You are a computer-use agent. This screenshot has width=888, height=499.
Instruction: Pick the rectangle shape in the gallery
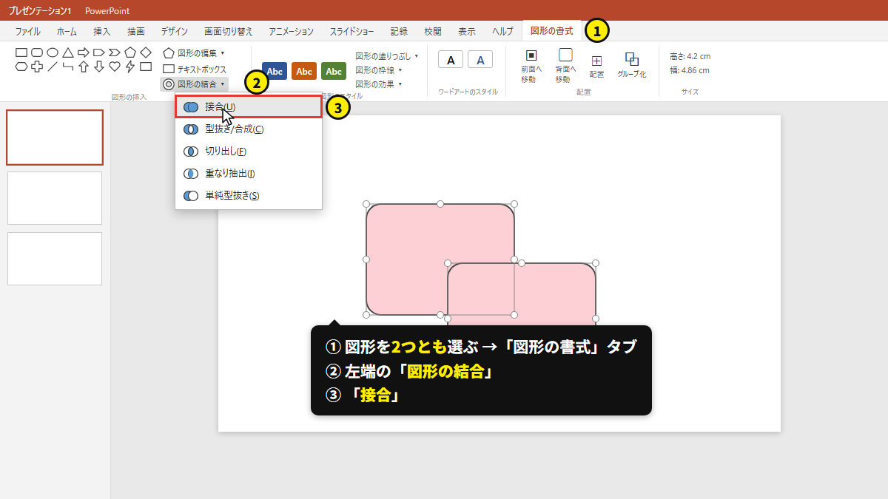coord(21,52)
